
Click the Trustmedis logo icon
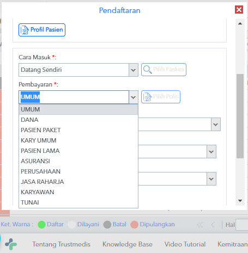(11, 244)
